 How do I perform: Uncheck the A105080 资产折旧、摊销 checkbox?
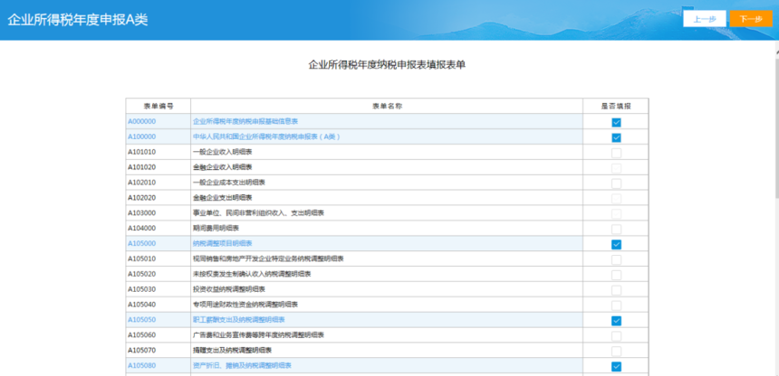[616, 367]
